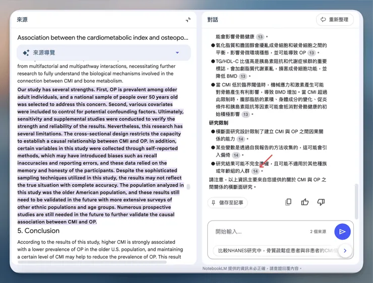Viewport: 373px width, 283px height.
Task: Click the sparkle icon beside 來源導覽
Action: (26, 52)
